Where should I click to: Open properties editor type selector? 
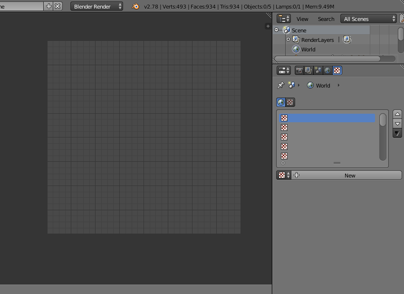tap(284, 70)
